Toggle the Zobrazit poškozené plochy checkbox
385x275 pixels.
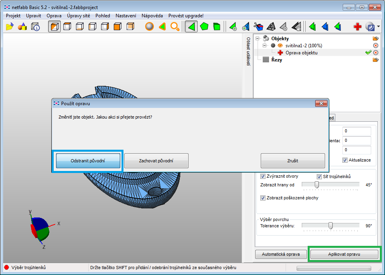(263, 198)
